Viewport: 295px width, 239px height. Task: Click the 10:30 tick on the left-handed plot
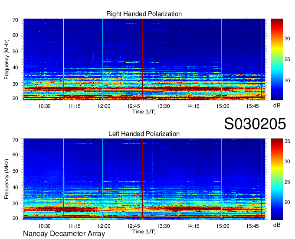[x=44, y=226]
